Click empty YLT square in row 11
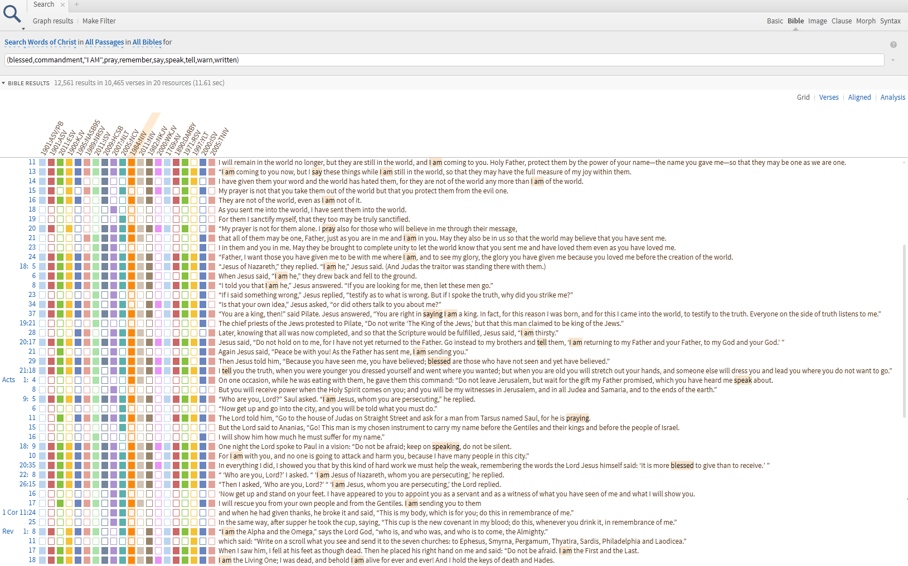The height and width of the screenshot is (566, 908). pyautogui.click(x=194, y=163)
